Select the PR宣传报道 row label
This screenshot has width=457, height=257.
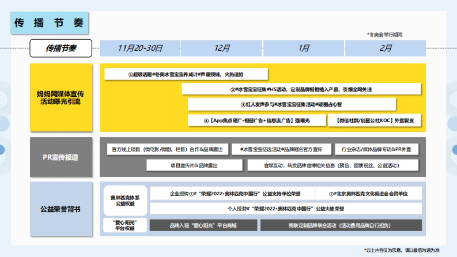61,157
